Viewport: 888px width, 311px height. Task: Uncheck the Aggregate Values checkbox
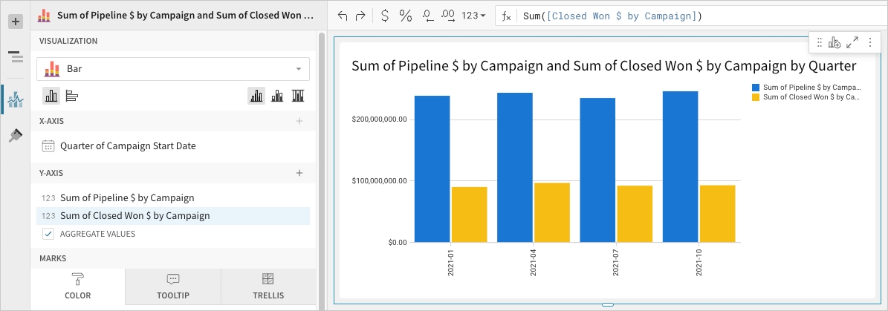48,234
